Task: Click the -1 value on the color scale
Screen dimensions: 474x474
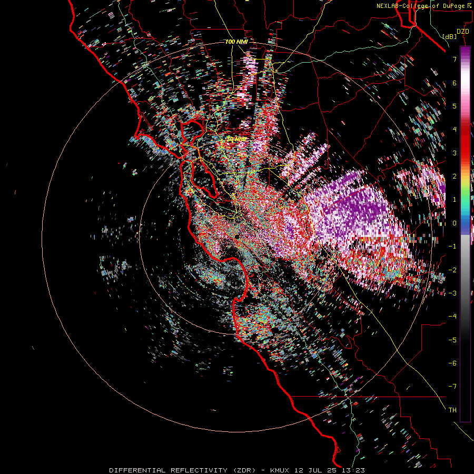Action: tap(452, 246)
